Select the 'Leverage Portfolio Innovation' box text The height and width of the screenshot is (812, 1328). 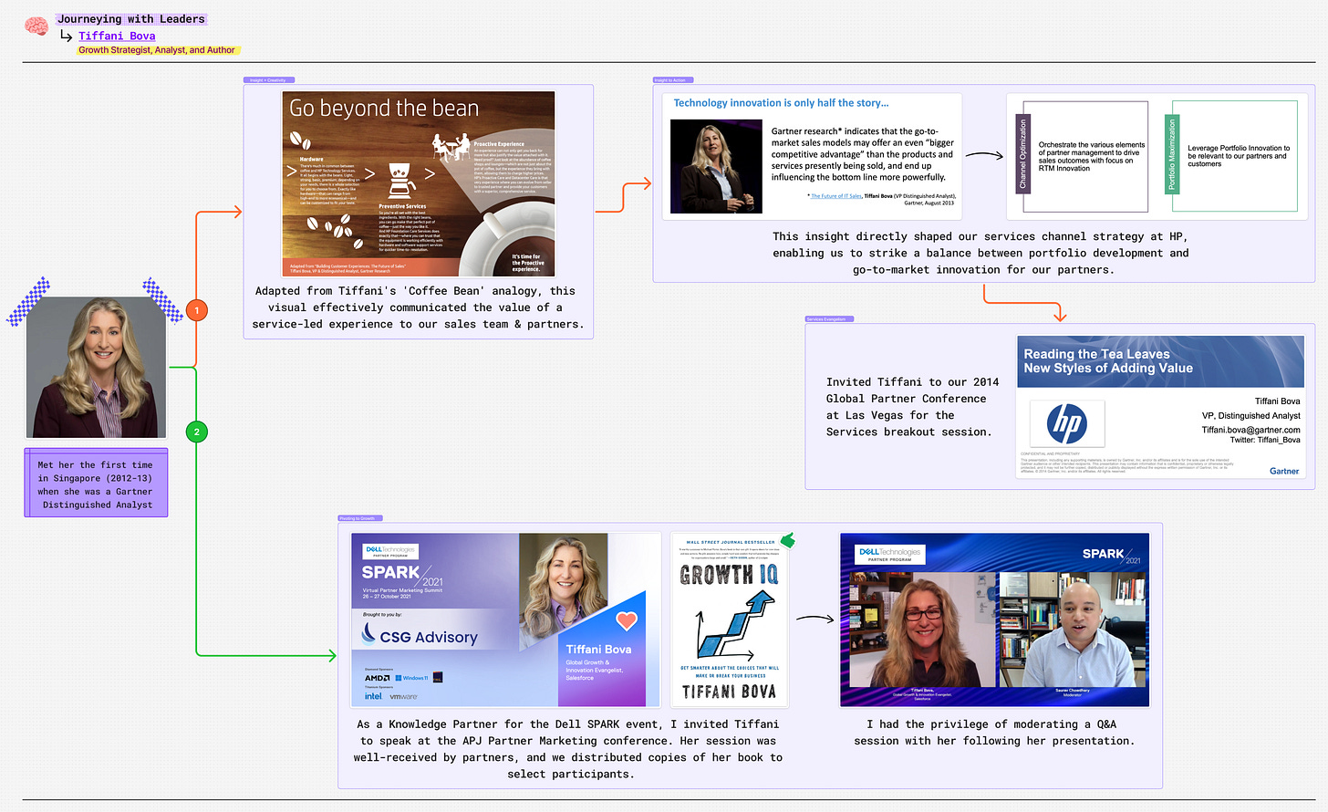[1239, 156]
